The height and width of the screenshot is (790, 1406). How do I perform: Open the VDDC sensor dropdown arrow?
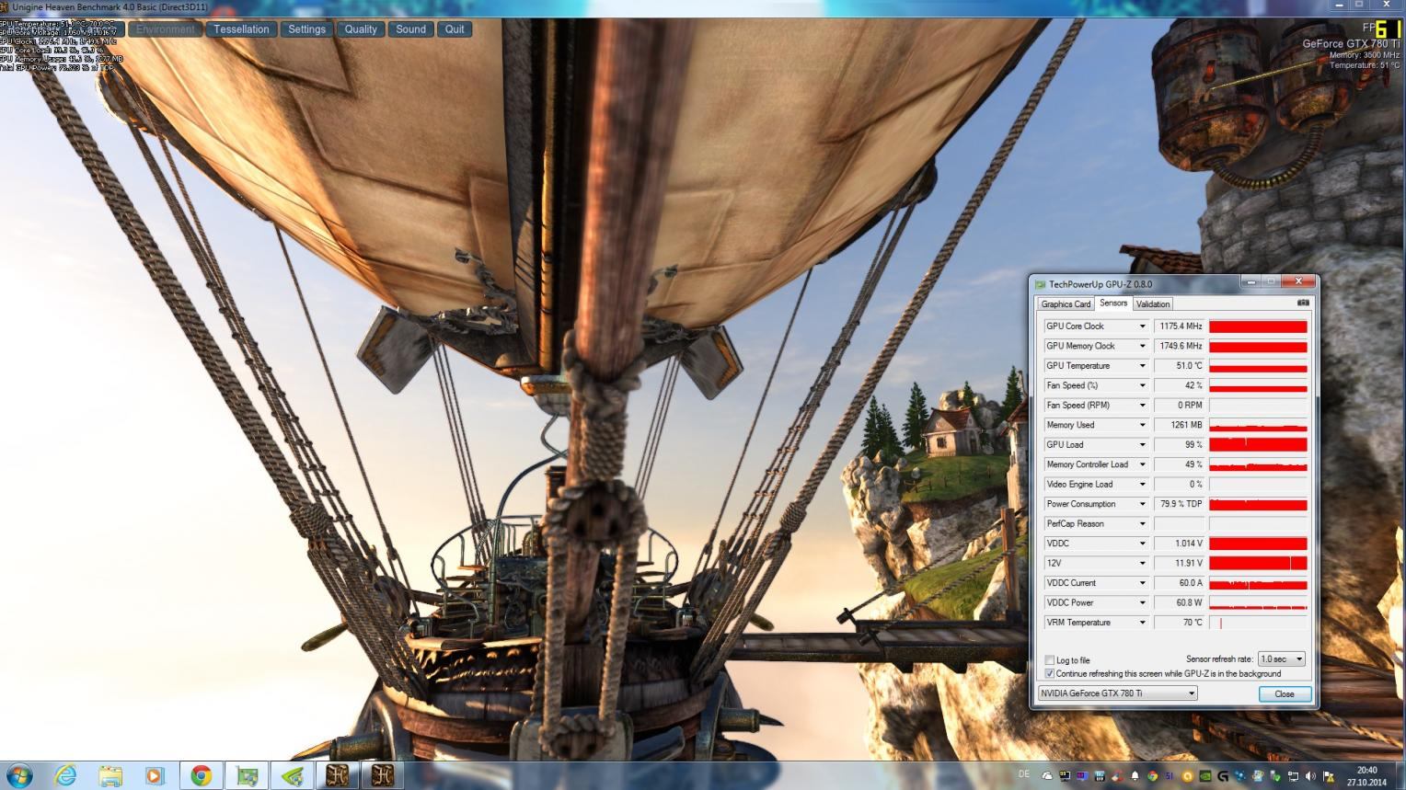point(1142,544)
